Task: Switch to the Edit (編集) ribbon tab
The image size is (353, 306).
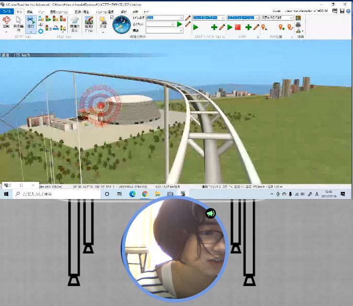Action: 30,12
